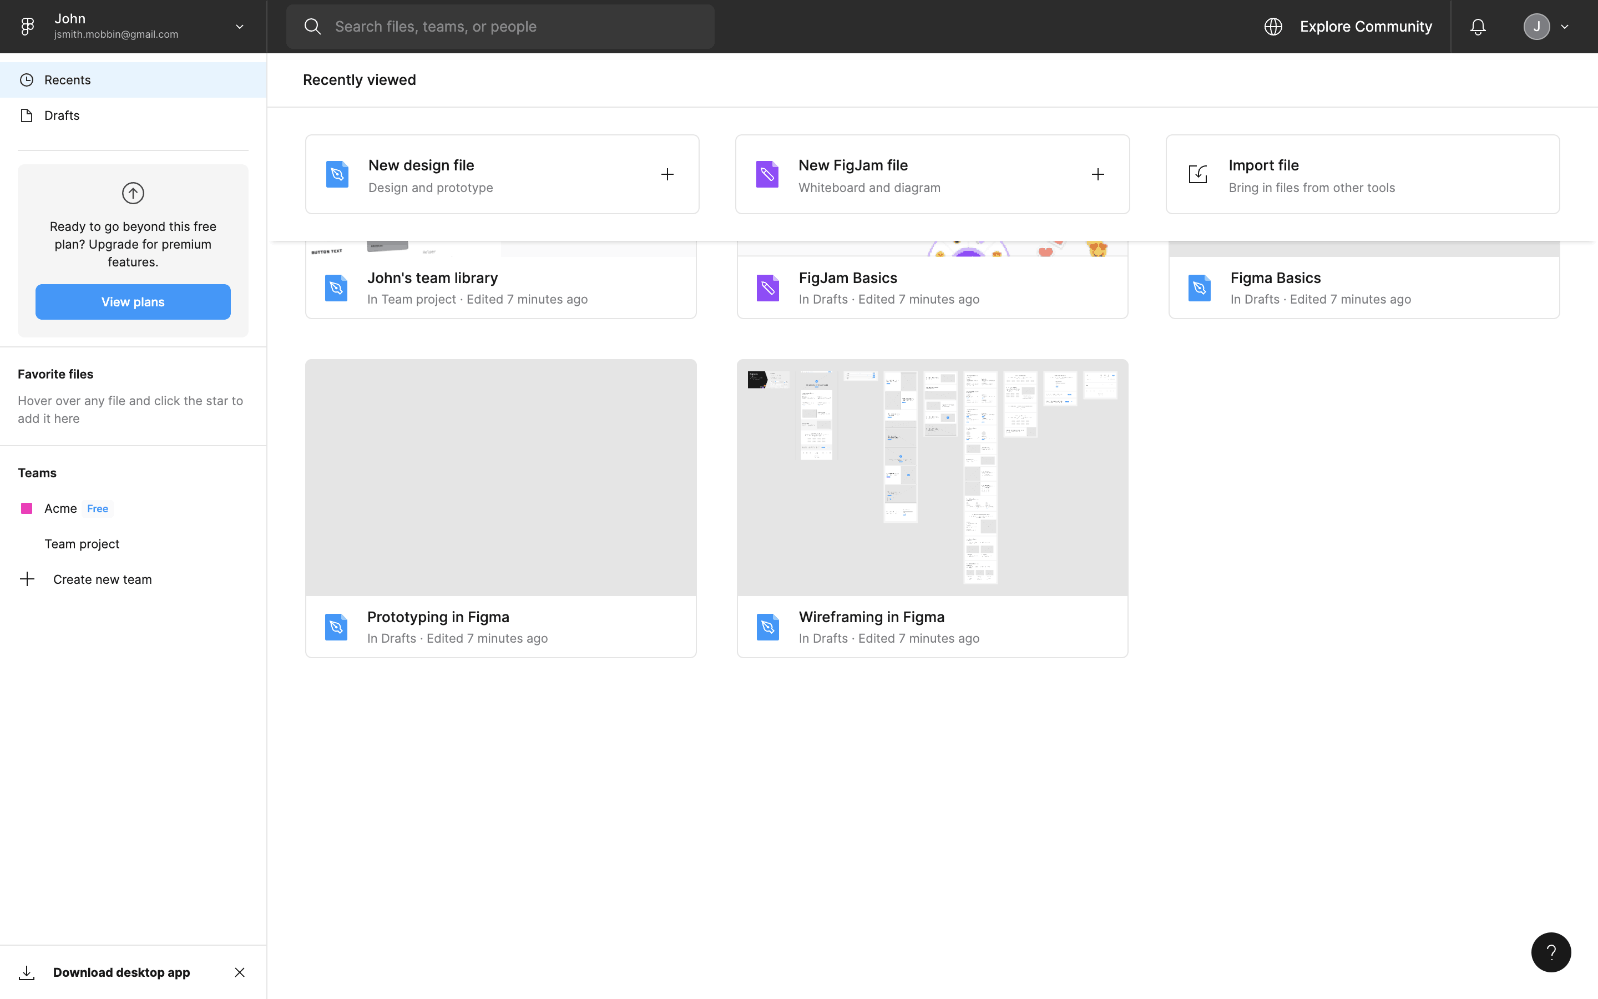
Task: Go to Drafts in the sidebar
Action: click(62, 115)
